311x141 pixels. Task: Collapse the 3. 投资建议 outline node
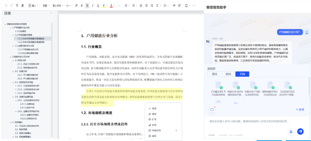click(10, 122)
